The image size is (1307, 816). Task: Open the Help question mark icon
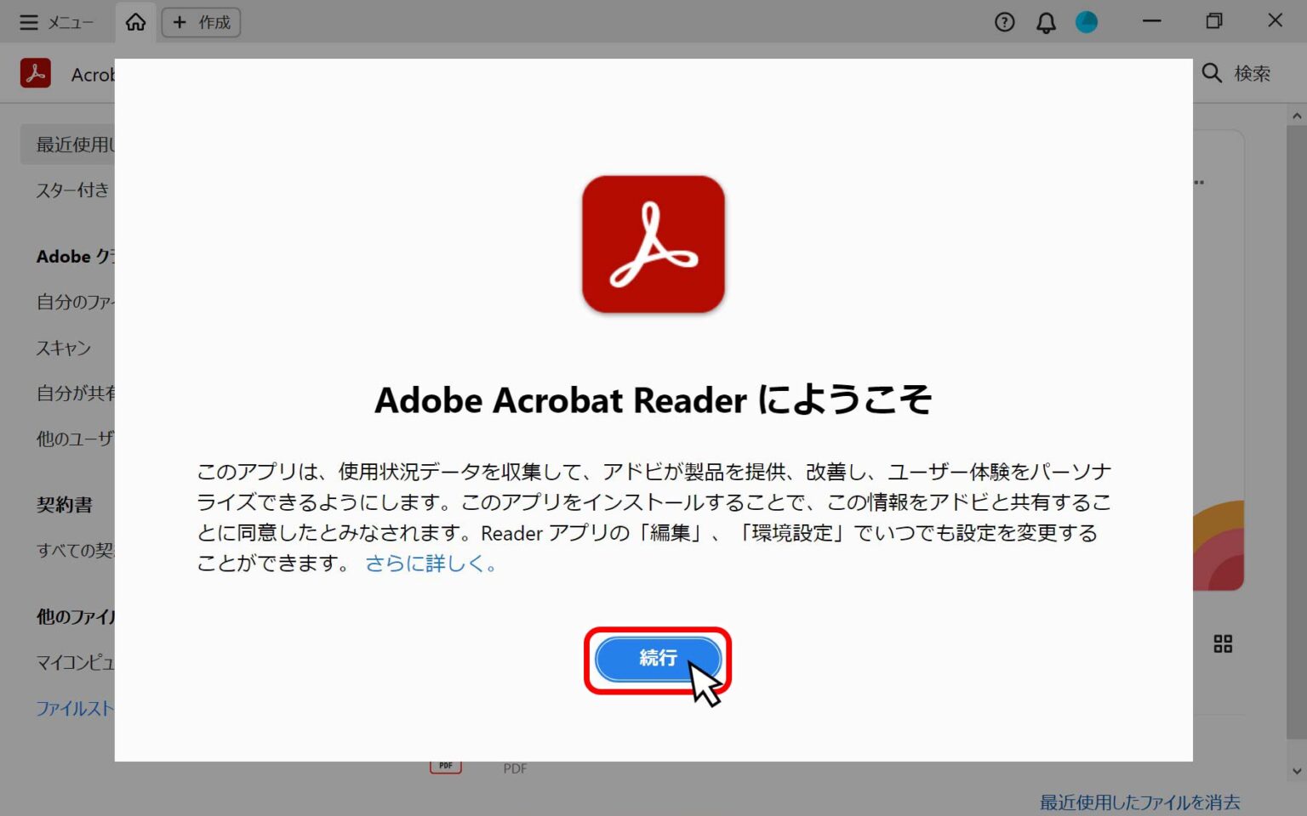[x=1004, y=22]
